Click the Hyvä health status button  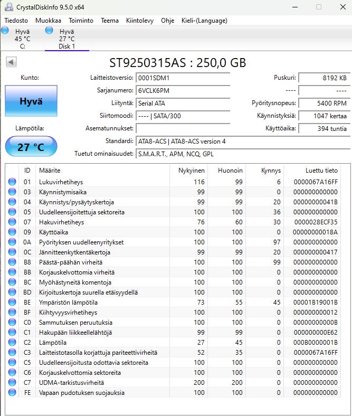click(x=31, y=101)
